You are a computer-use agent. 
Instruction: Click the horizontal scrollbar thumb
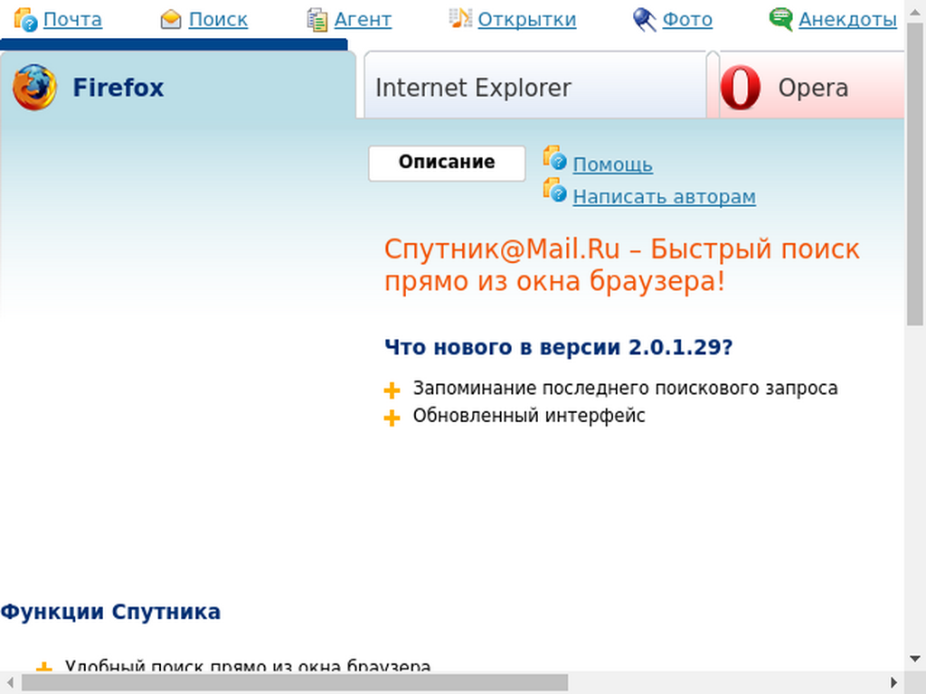tap(295, 683)
